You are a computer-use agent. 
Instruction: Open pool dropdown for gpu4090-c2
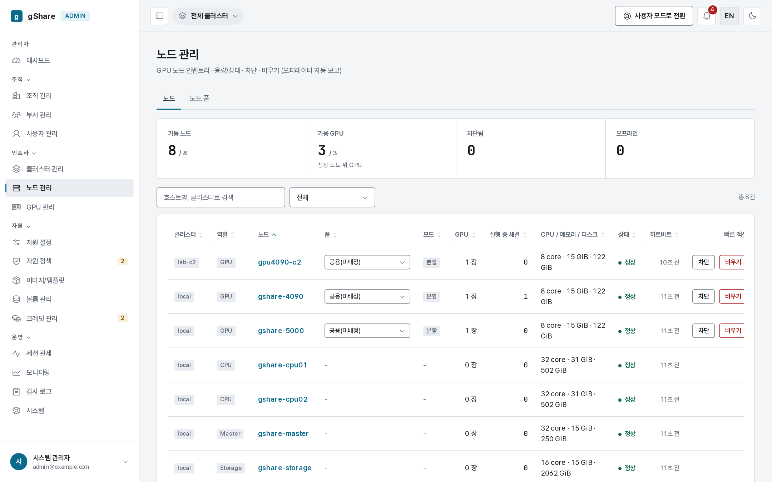[x=367, y=262]
